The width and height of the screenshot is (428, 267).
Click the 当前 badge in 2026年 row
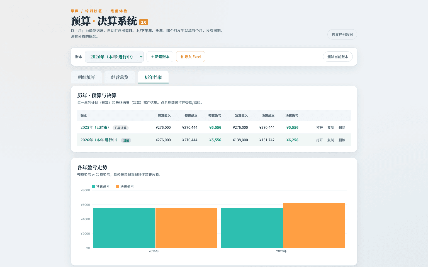(126, 140)
